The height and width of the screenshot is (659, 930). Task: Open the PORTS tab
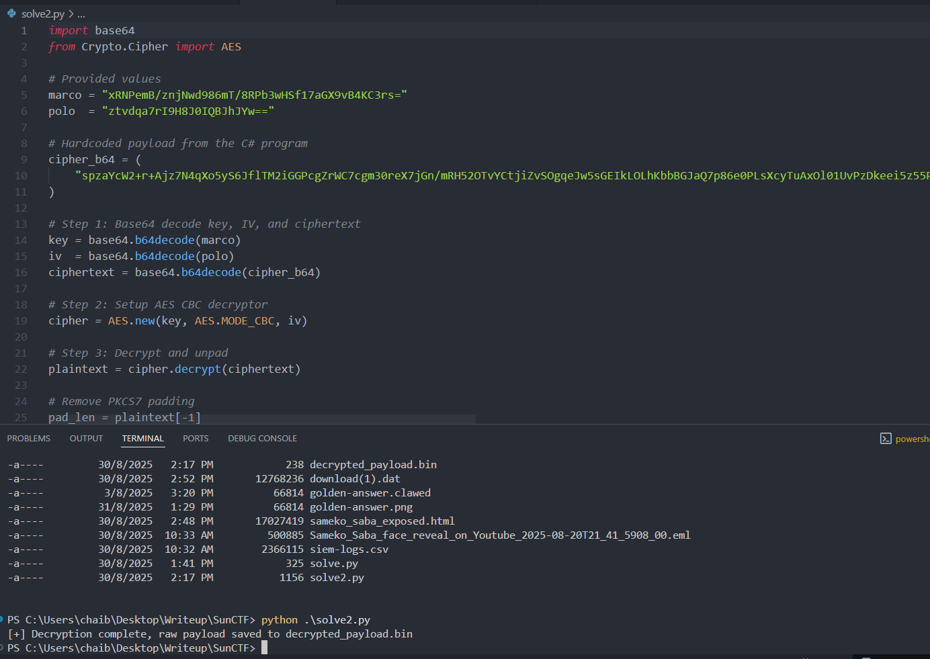[196, 439]
